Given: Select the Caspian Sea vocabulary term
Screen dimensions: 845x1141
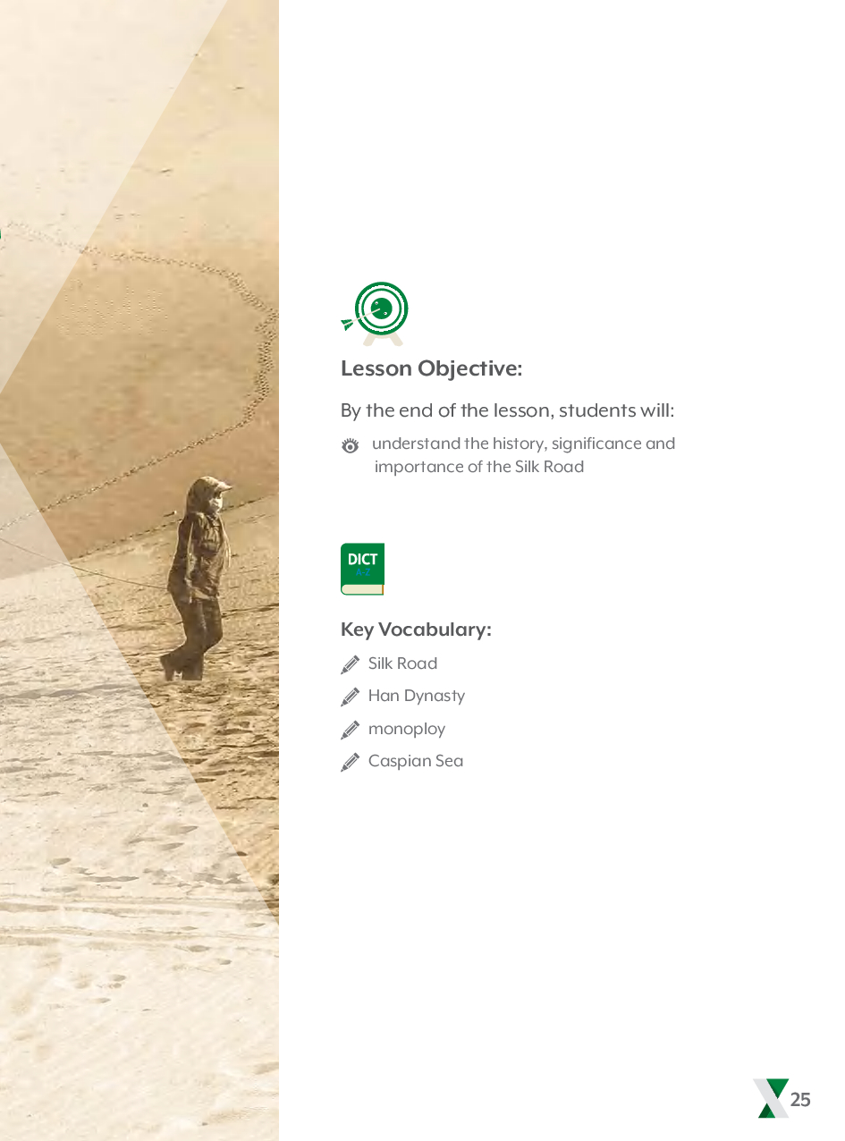Looking at the screenshot, I should 416,762.
